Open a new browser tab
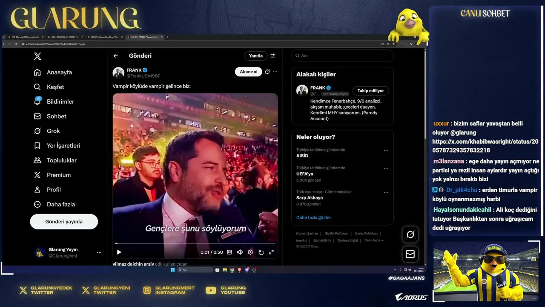Image resolution: width=545 pixels, height=307 pixels. pos(167,37)
